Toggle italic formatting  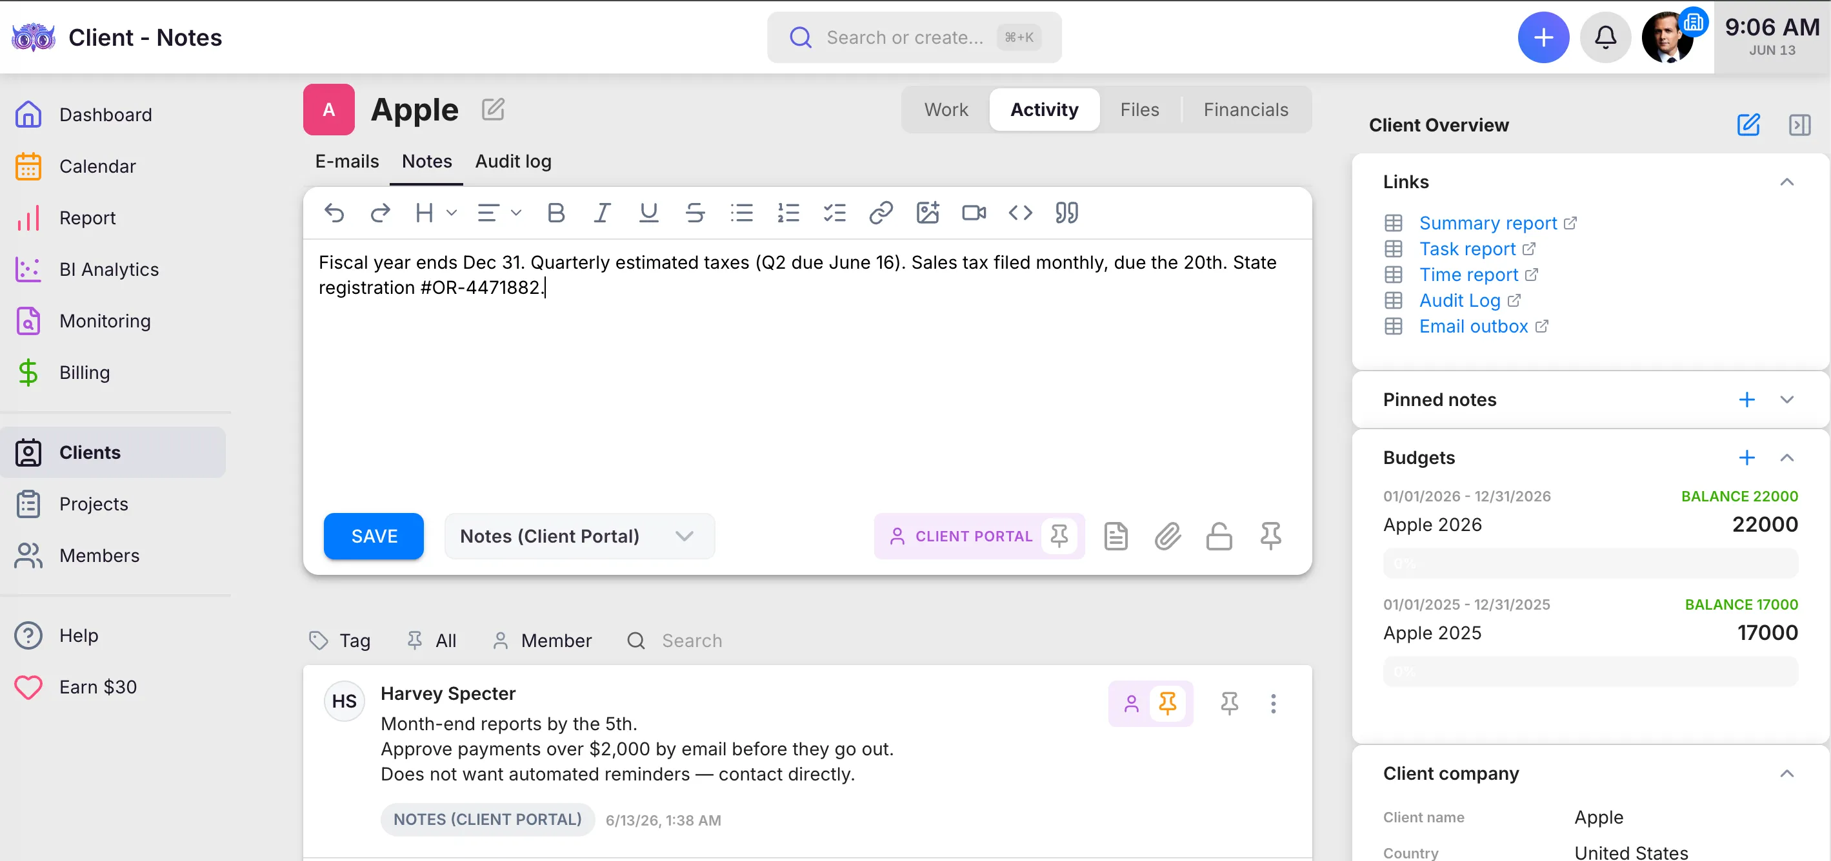coord(602,213)
